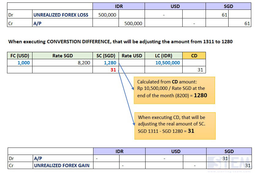Select the IDR header in bottom table

coord(119,151)
